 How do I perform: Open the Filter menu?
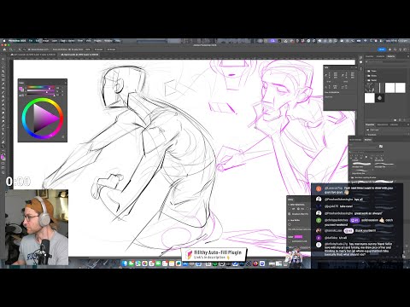click(80, 41)
